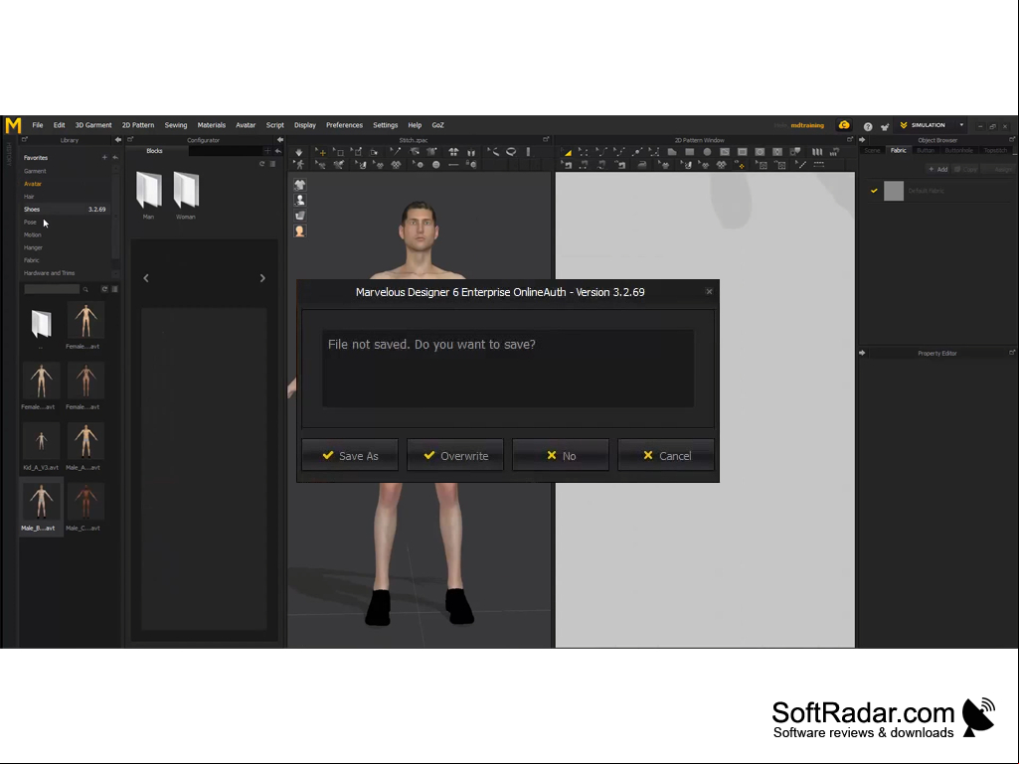This screenshot has height=764, width=1019.
Task: Open the Preferences menu
Action: point(344,125)
